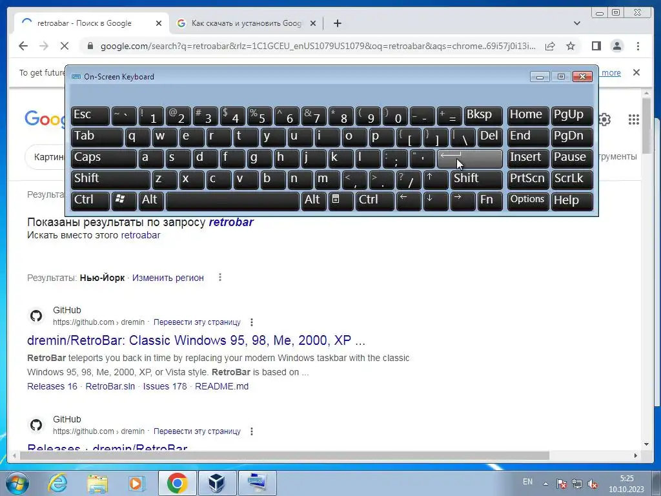Toggle right Ctrl key on On-Screen Keyboard
Image resolution: width=661 pixels, height=496 pixels.
click(375, 200)
